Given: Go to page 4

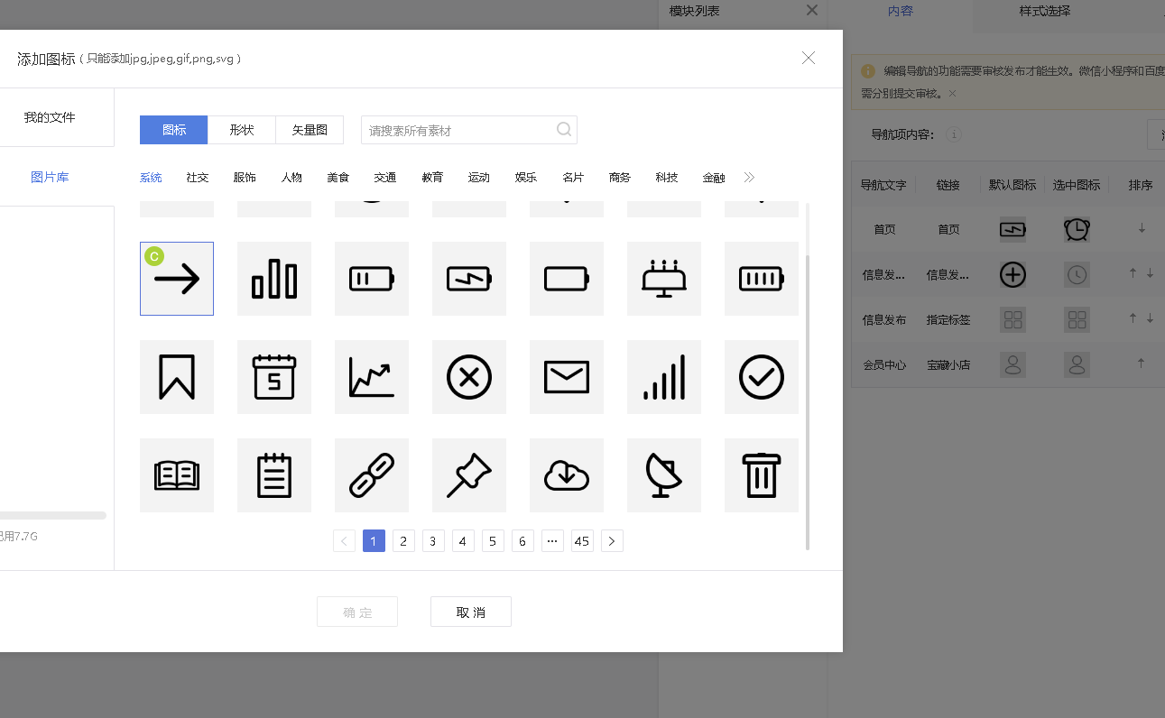Looking at the screenshot, I should 463,541.
